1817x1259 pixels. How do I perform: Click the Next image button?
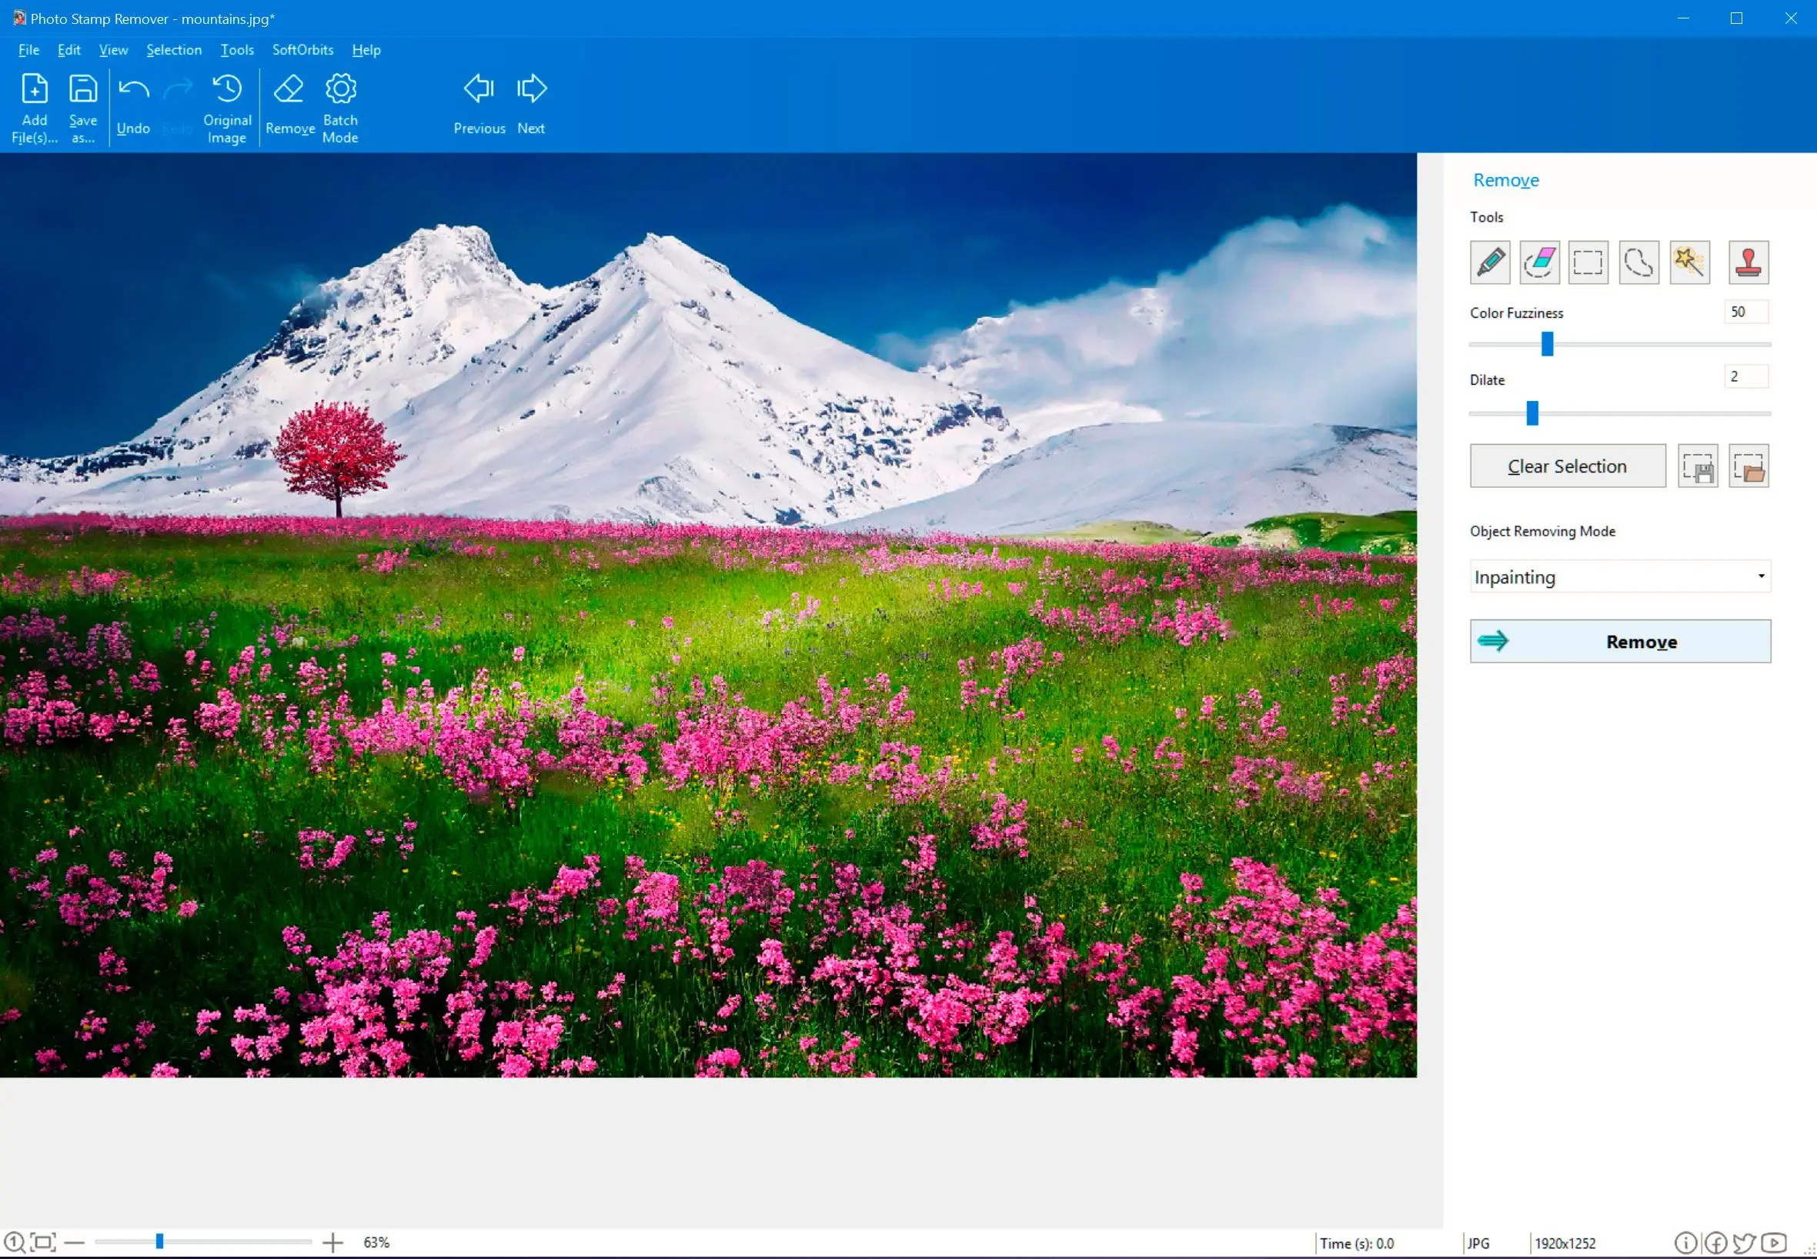tap(532, 104)
